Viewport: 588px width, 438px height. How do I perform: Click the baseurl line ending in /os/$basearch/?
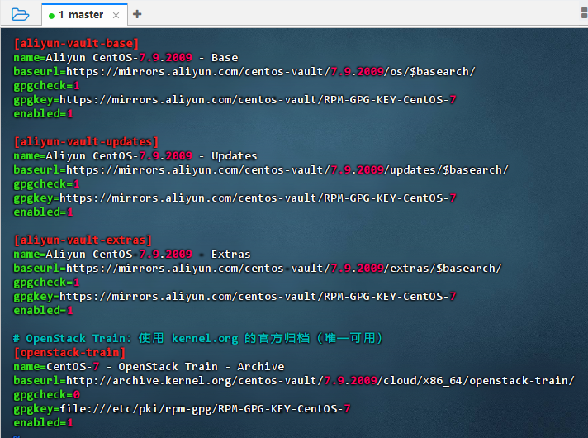(x=244, y=71)
